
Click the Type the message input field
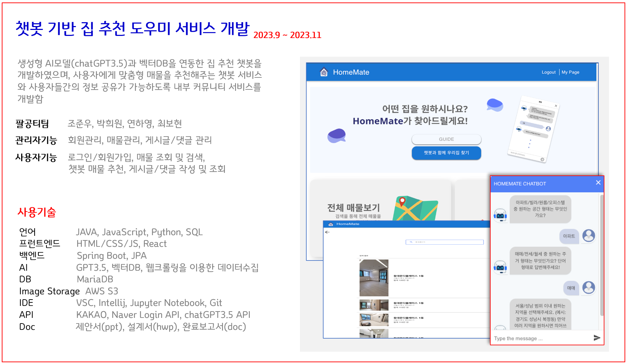541,338
